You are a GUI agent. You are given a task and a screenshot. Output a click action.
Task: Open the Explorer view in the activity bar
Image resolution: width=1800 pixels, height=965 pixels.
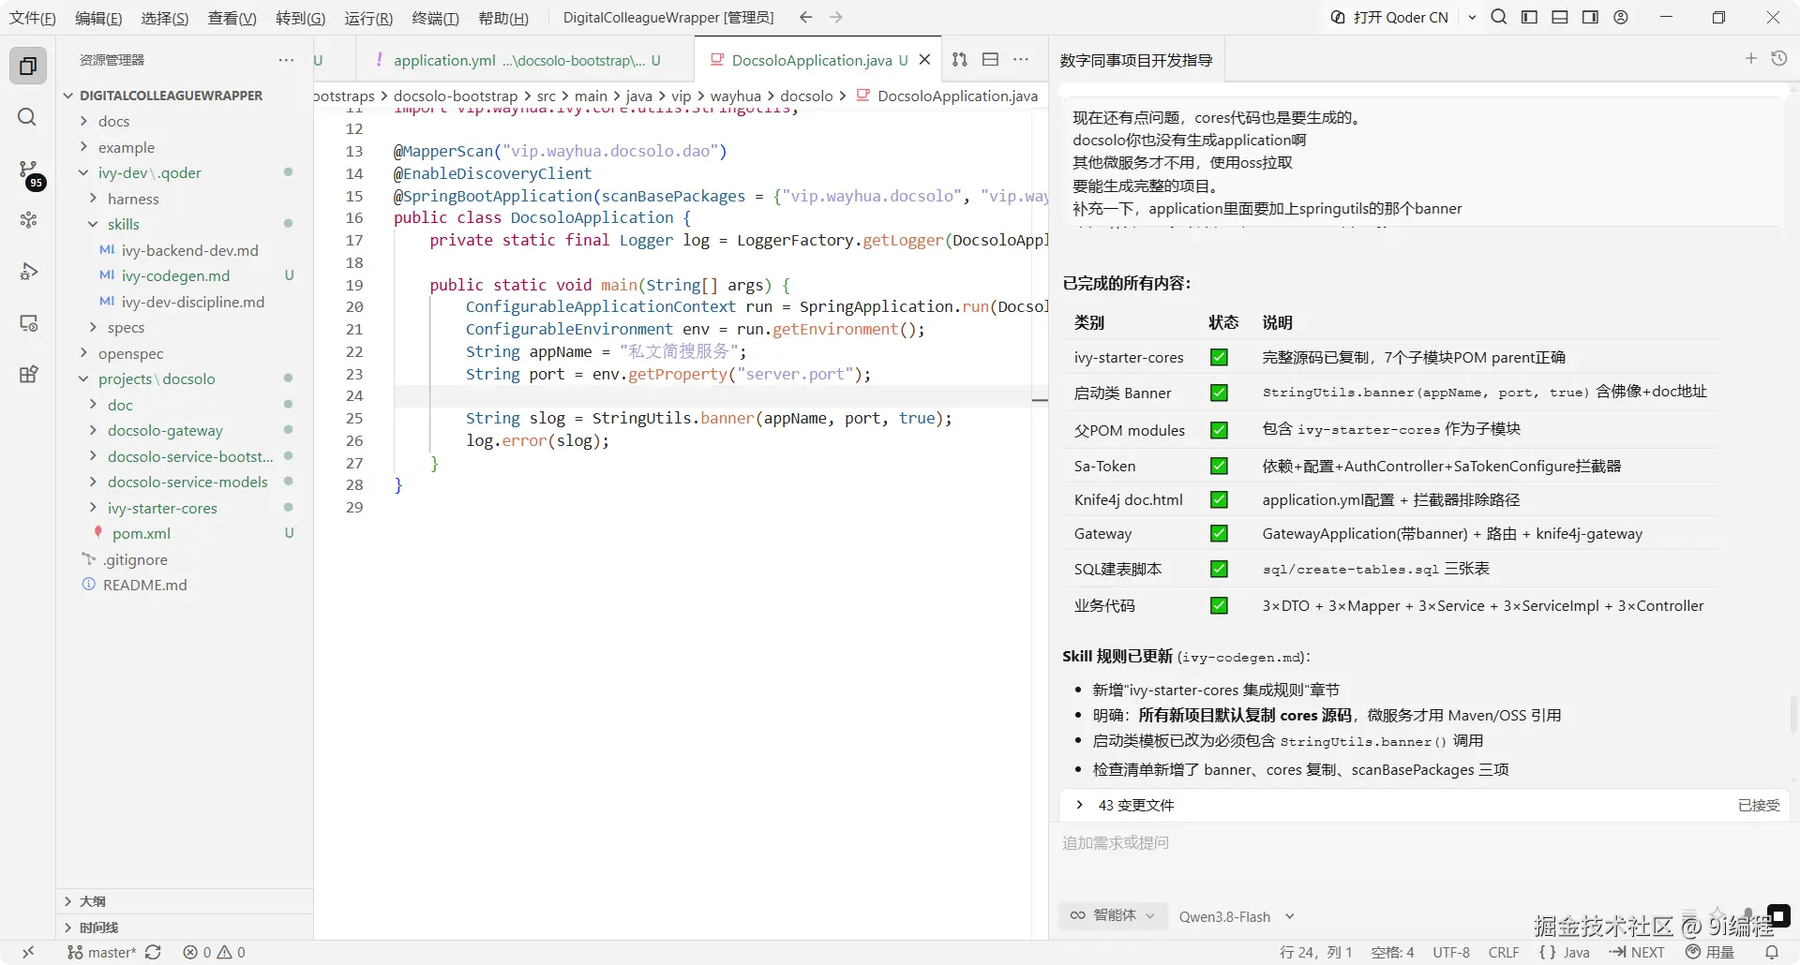point(28,66)
